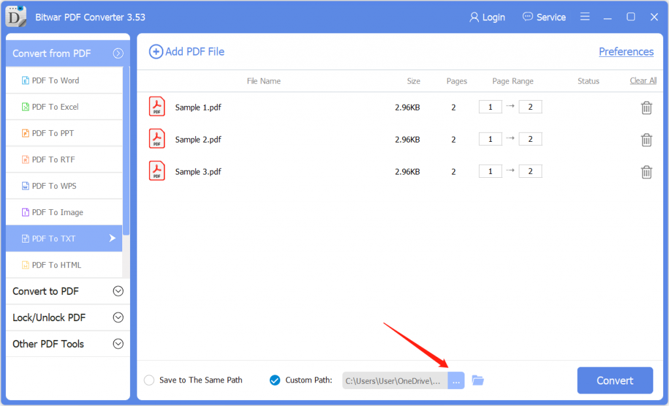Click the Sample 2.pdf file icon
This screenshot has height=406, width=669.
157,139
